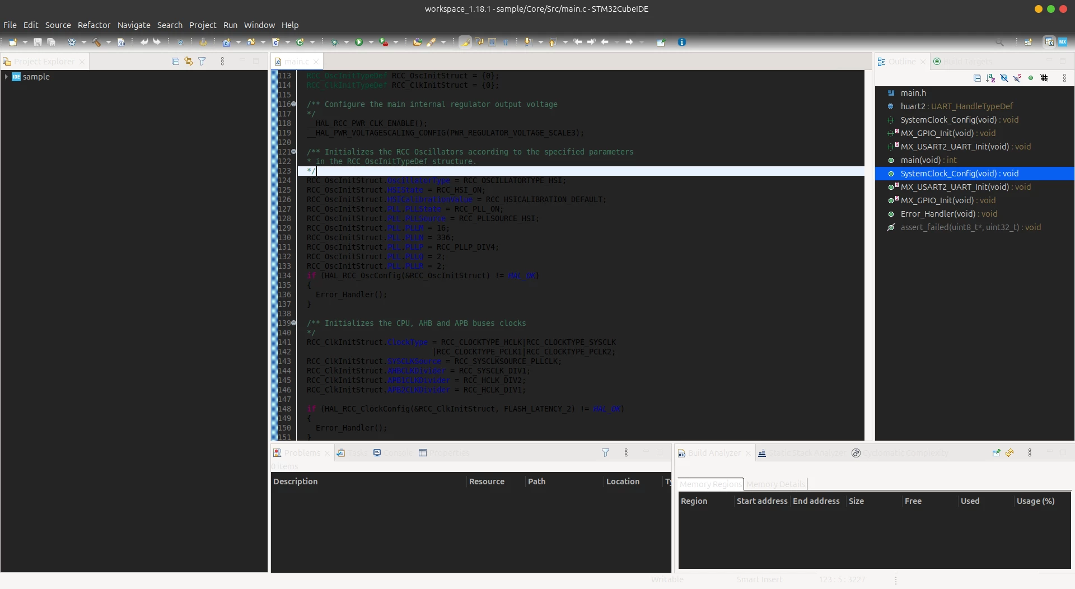Open Next Annotation dropdown arrow
This screenshot has width=1075, height=589.
click(x=540, y=42)
